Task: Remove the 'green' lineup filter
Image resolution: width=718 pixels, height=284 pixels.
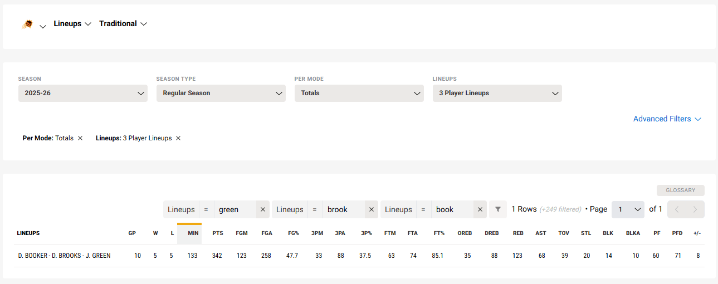Action: coord(263,210)
